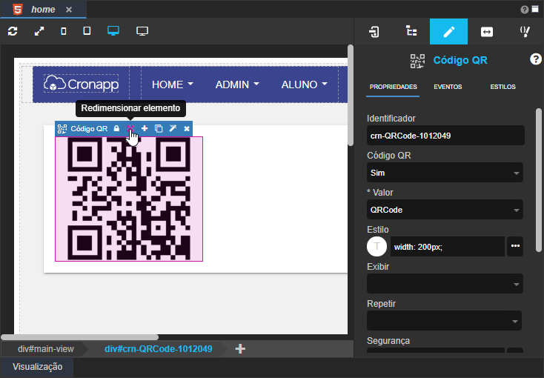Screen dimensions: 544x378
Task: Select the highlighted desktop monitor preview
Action: pos(113,31)
